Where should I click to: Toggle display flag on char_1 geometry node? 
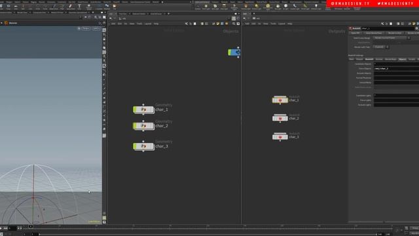(153, 109)
